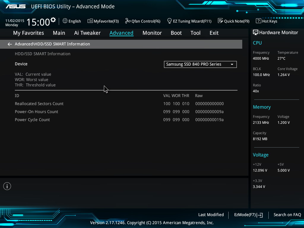Image resolution: width=304 pixels, height=228 pixels.
Task: Show the Hot Keys help
Action: [267, 21]
